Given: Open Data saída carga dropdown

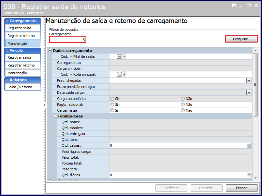Looking at the screenshot, I should point(249,93).
